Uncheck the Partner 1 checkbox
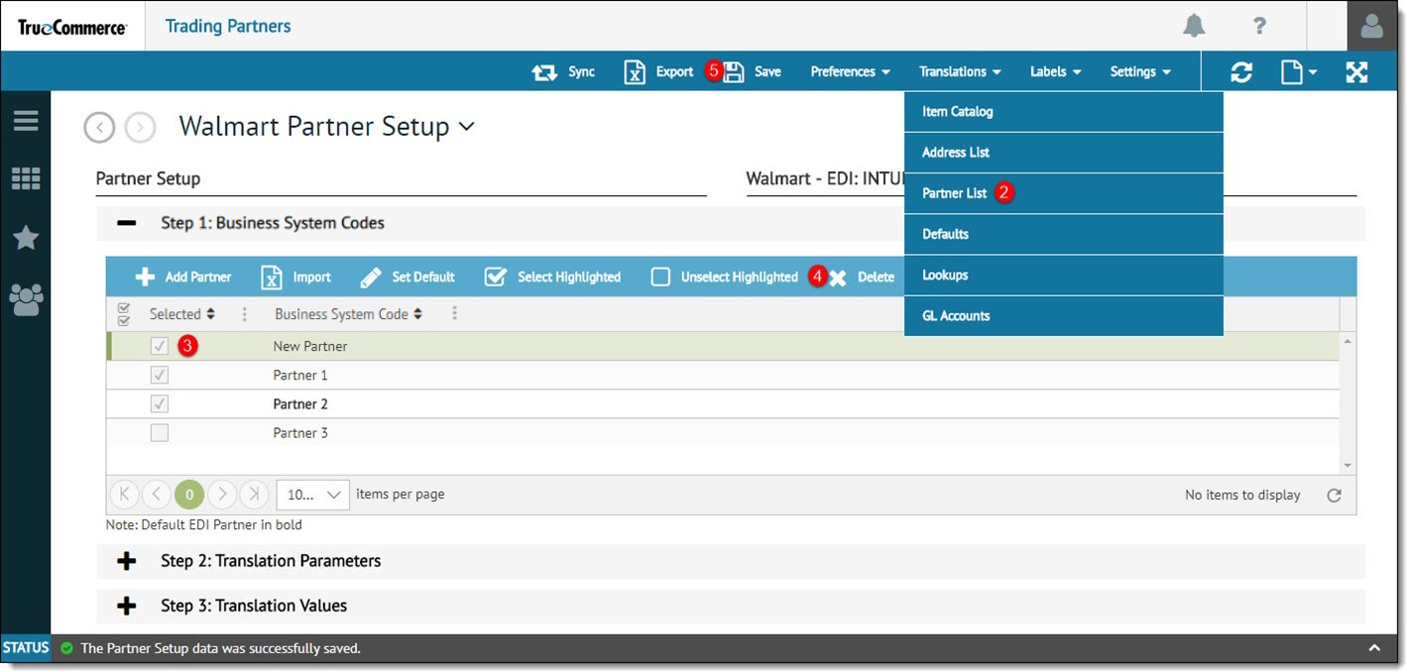This screenshot has width=1407, height=672. (159, 375)
